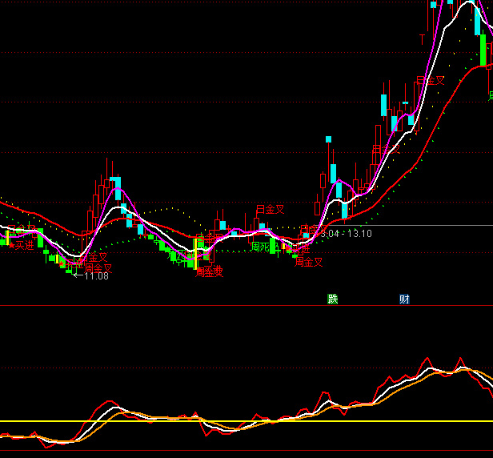
Task: Click the green 周死 signal label
Action: pos(259,247)
